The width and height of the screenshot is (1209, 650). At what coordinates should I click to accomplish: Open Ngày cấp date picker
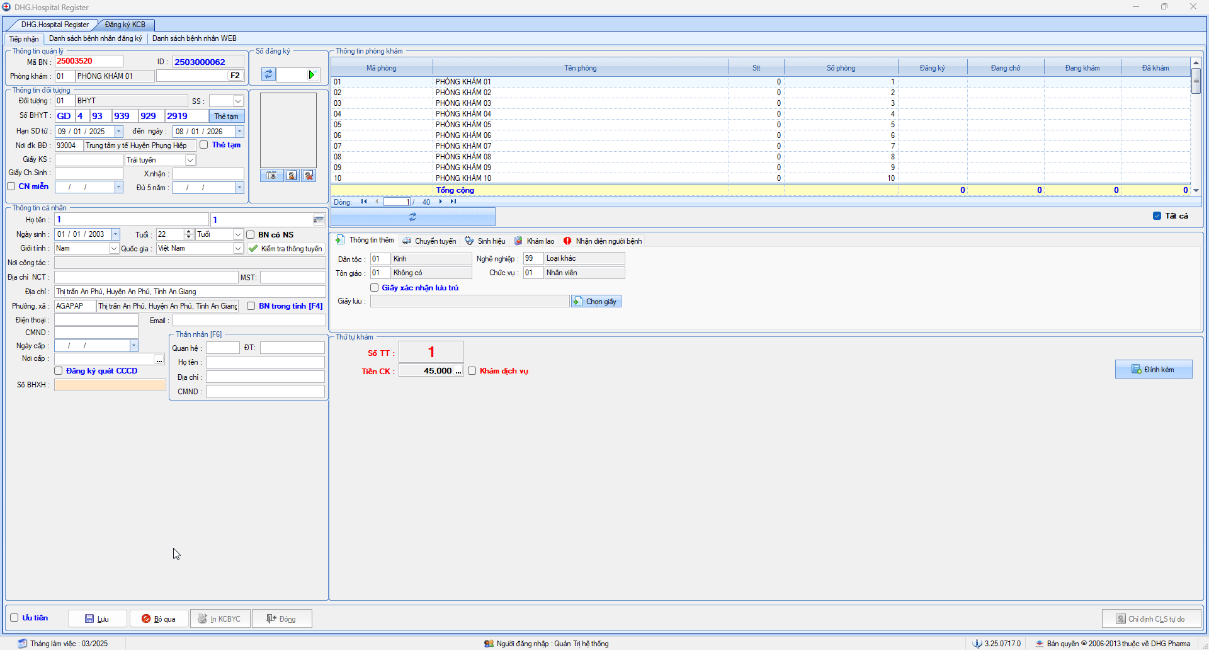click(x=133, y=346)
